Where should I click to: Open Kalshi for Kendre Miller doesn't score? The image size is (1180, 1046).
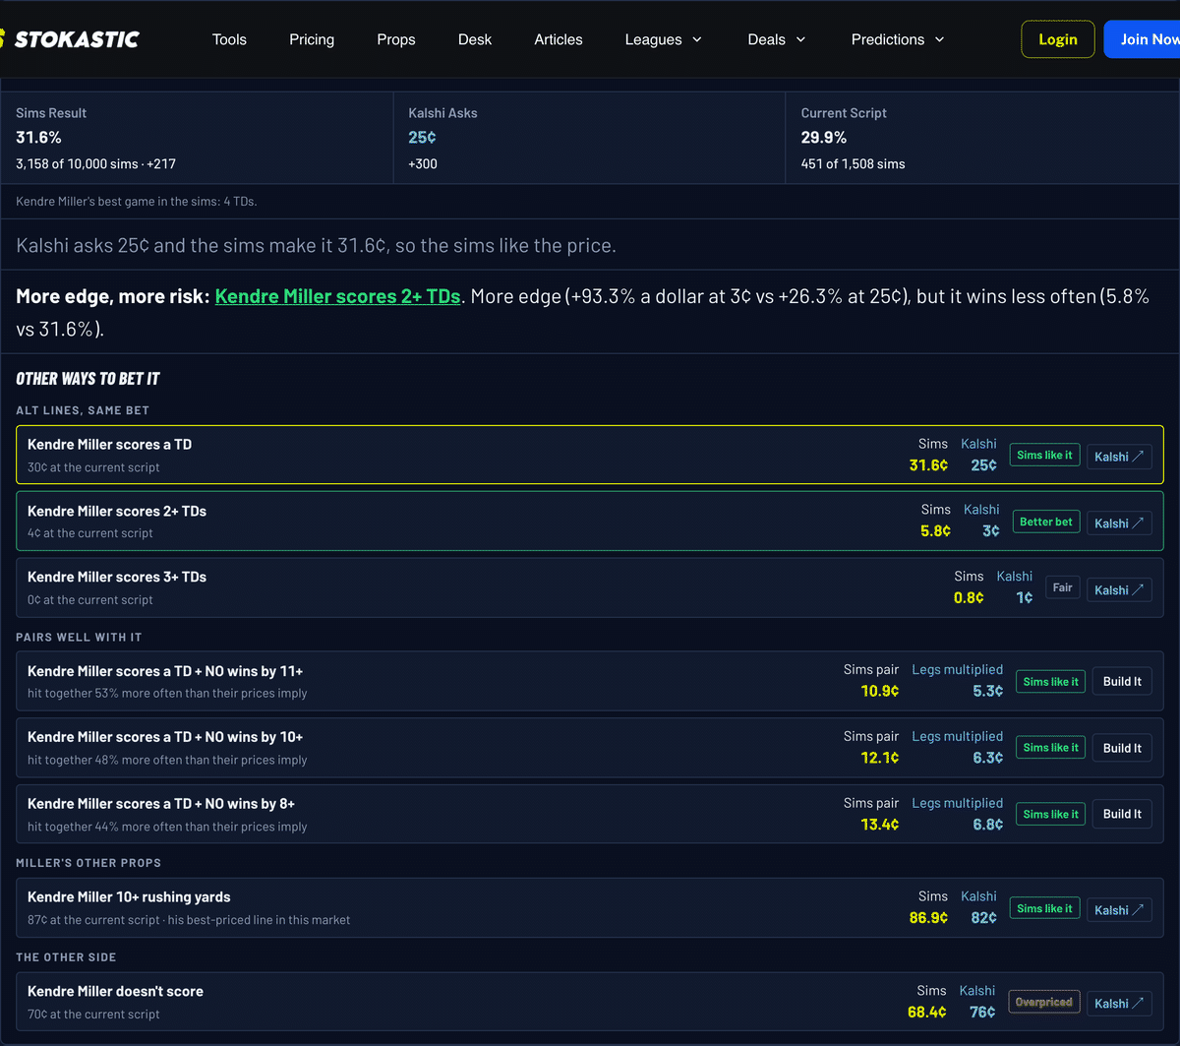pyautogui.click(x=1119, y=1004)
